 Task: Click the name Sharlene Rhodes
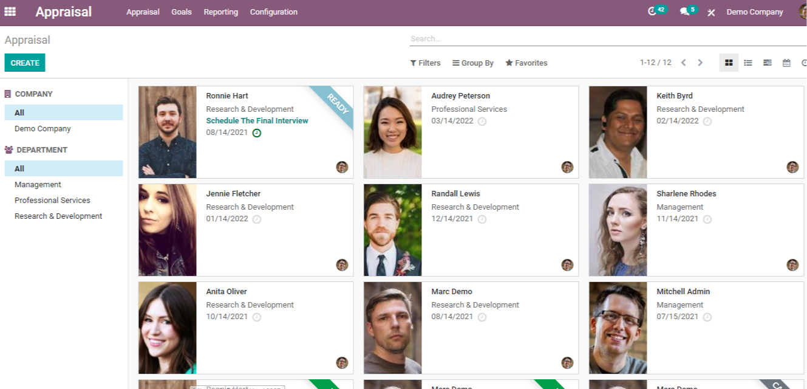tap(686, 194)
